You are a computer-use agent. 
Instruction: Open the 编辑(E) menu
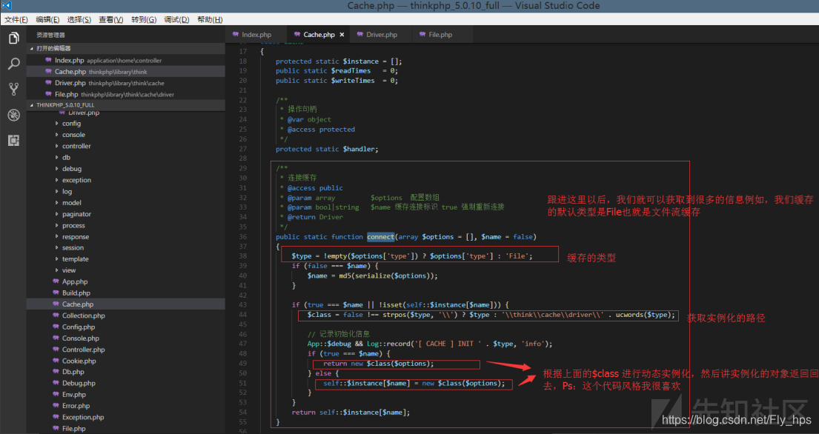[47, 19]
